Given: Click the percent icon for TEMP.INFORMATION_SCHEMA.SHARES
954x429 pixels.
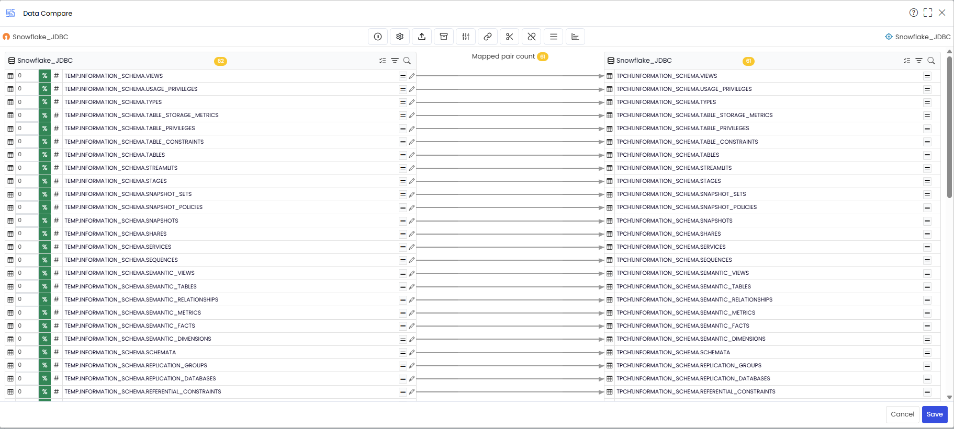Looking at the screenshot, I should click(x=45, y=234).
